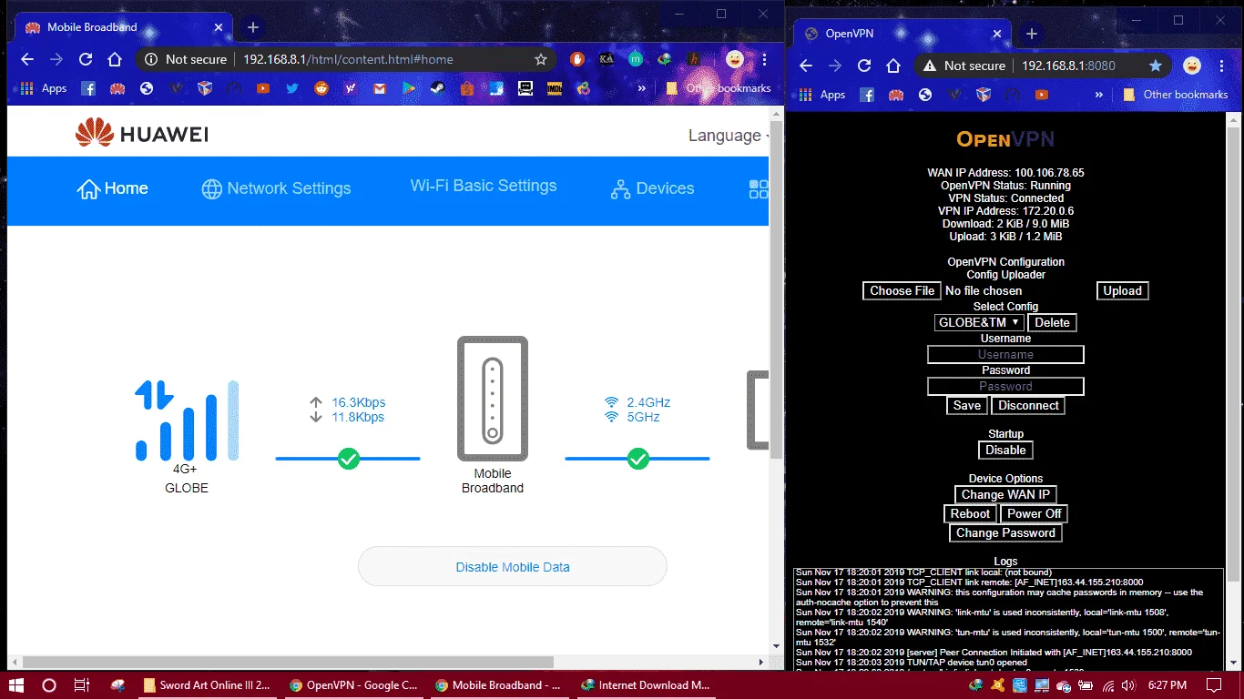Expand hidden bookmarks in OpenVPN window
The height and width of the screenshot is (699, 1244).
1099,95
